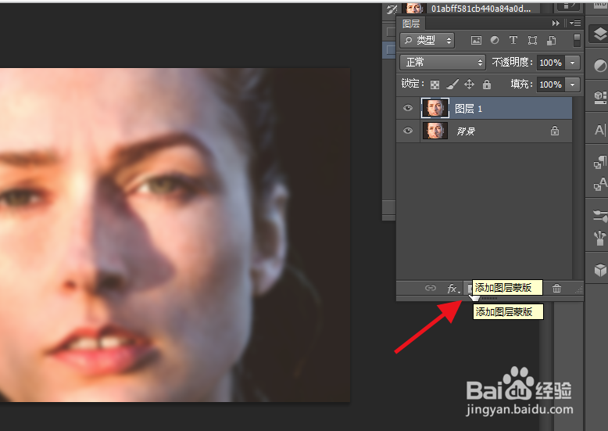
Task: Open the Brush Presets dock icon
Action: point(600,216)
